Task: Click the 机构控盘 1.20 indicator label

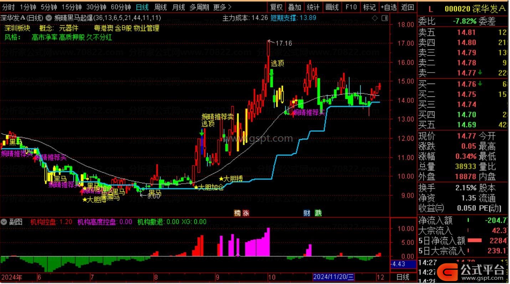Action: (x=52, y=222)
